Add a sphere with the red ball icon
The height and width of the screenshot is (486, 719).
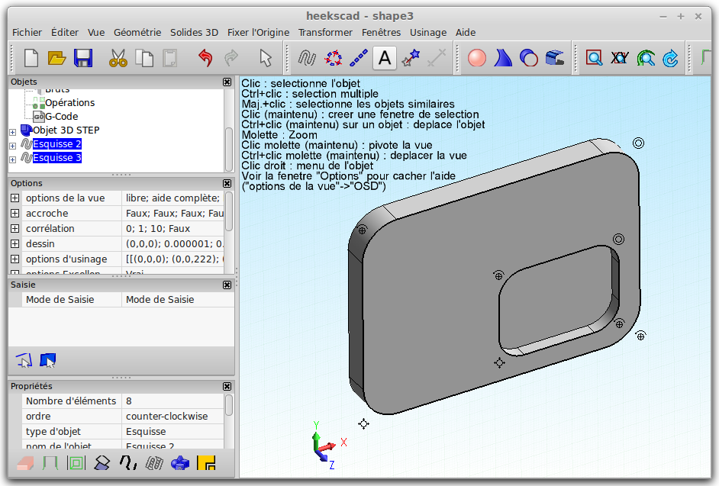click(477, 58)
